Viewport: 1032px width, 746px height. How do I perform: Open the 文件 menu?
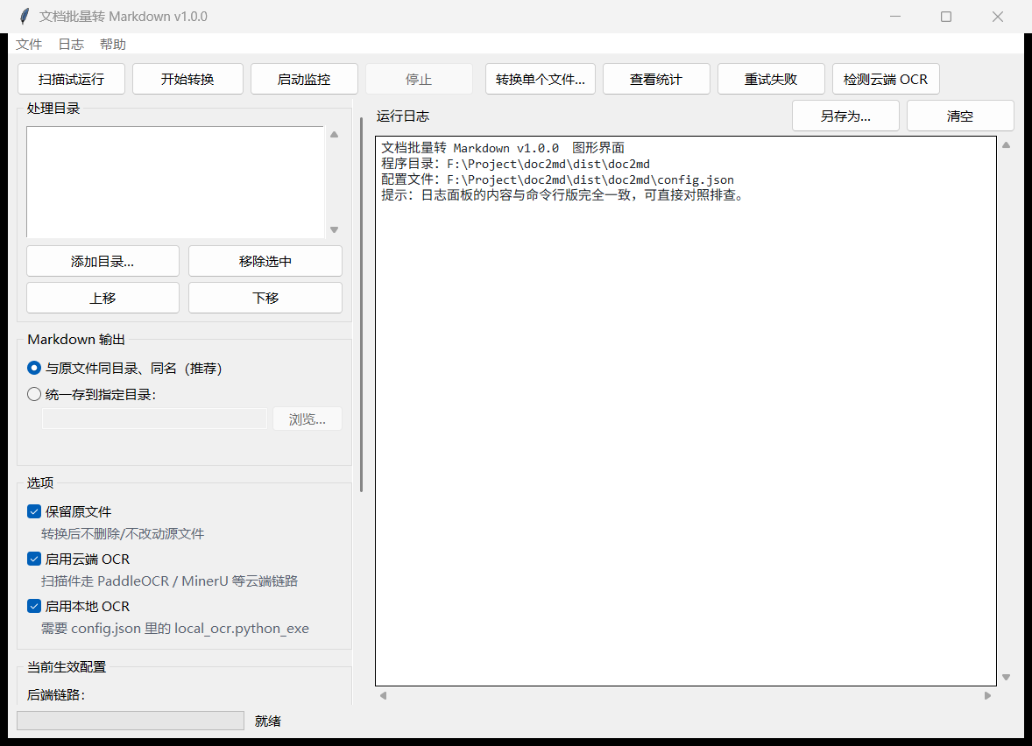[29, 44]
